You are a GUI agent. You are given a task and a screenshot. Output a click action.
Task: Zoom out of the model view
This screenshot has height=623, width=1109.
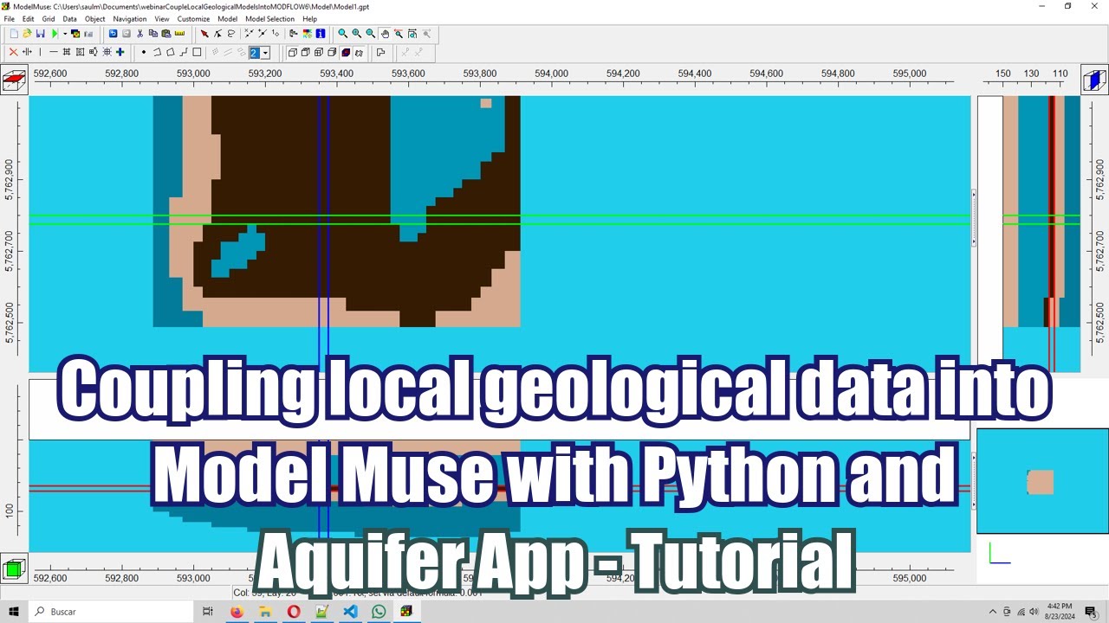[x=371, y=34]
